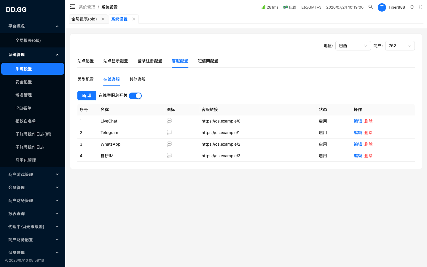
Task: Click the T user avatar icon
Action: coord(382,7)
